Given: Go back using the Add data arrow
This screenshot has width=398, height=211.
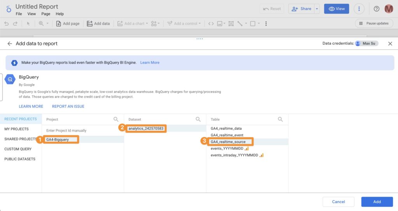Looking at the screenshot, I should [x=10, y=44].
